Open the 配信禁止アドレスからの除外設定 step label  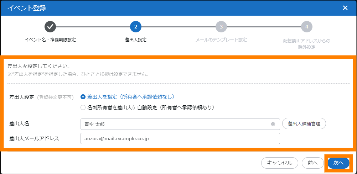[306, 44]
